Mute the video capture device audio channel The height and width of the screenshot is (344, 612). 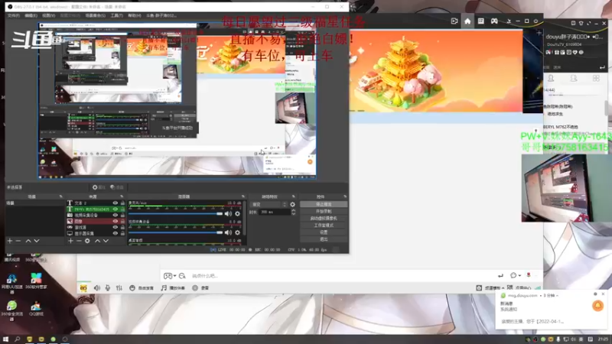[x=228, y=232]
